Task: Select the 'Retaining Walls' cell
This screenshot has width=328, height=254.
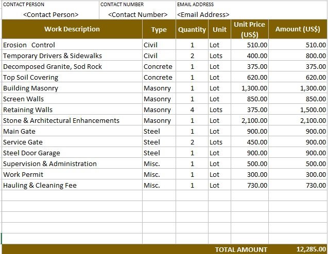Action: click(x=72, y=109)
